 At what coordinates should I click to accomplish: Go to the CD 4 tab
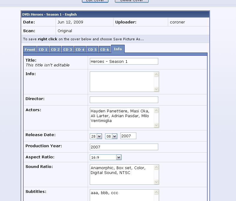pyautogui.click(x=80, y=50)
